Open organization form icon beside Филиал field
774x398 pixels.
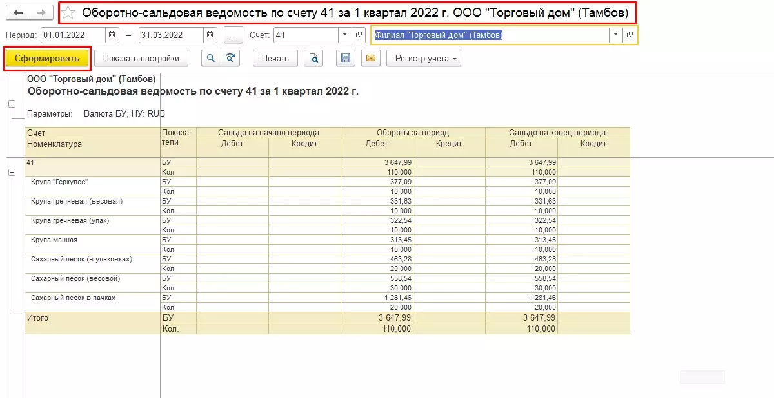pos(630,35)
